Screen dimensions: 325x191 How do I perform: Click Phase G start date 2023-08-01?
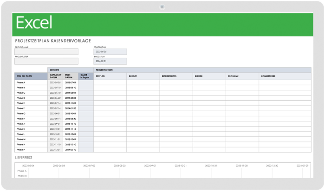coord(55,114)
